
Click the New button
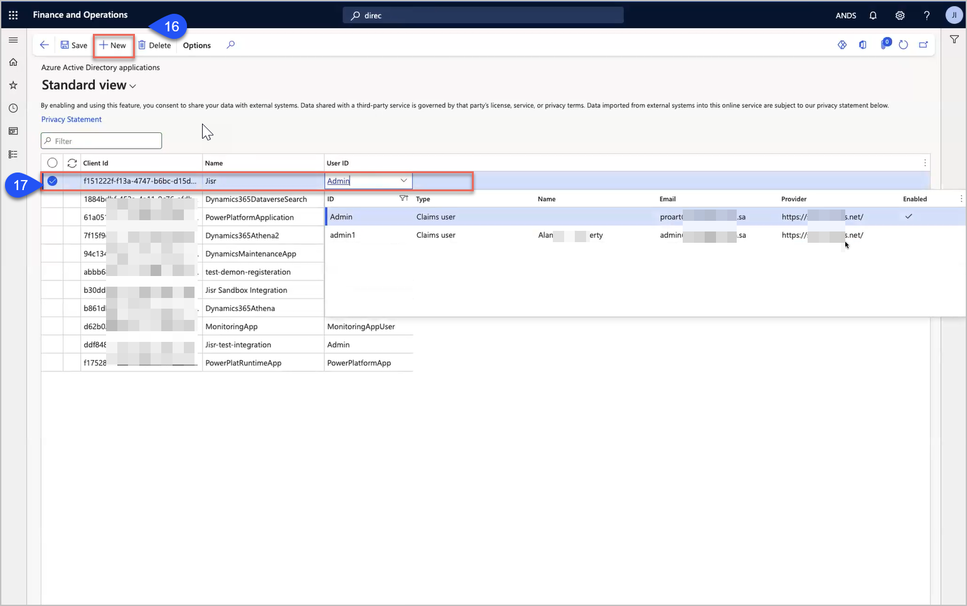(x=113, y=45)
